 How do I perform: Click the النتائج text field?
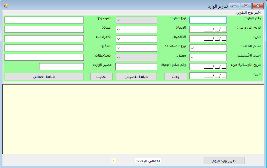(44, 48)
